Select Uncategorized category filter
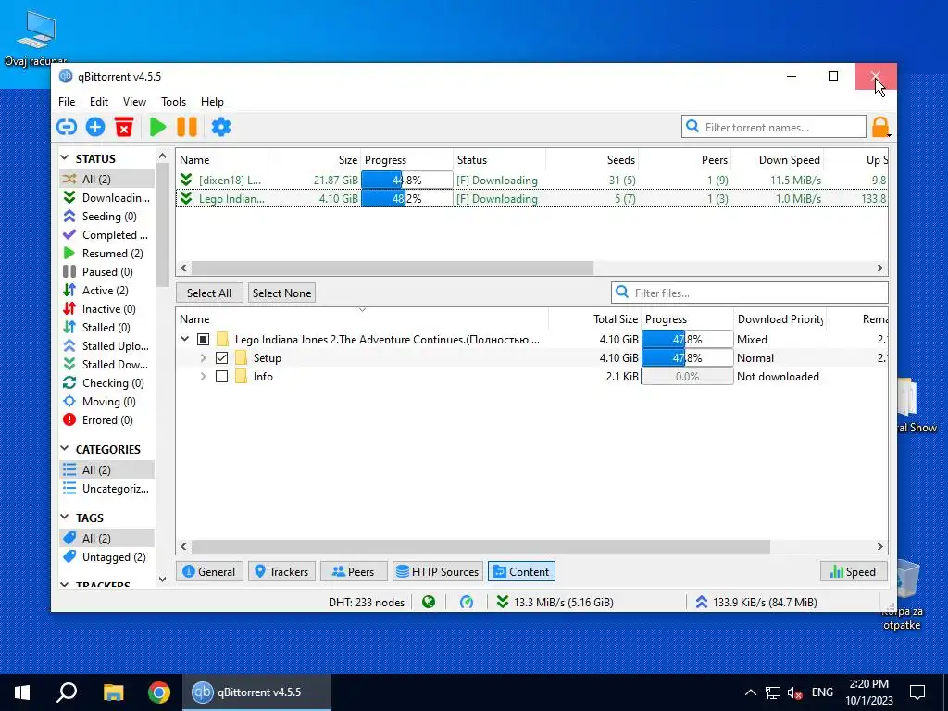Viewport: 948px width, 711px height. [x=106, y=489]
